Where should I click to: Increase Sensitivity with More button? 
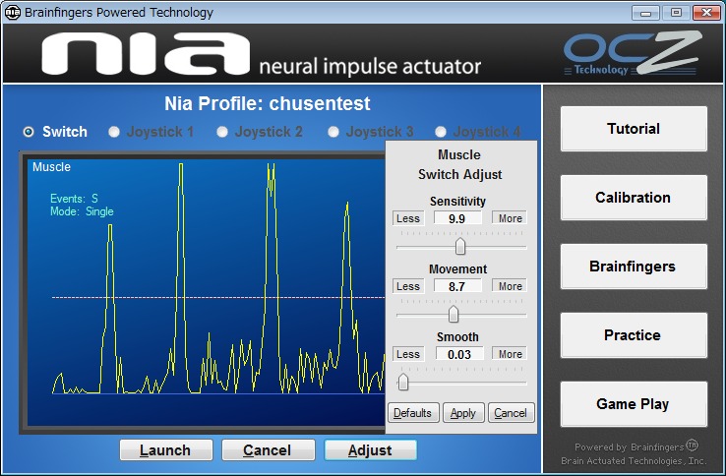(x=510, y=218)
